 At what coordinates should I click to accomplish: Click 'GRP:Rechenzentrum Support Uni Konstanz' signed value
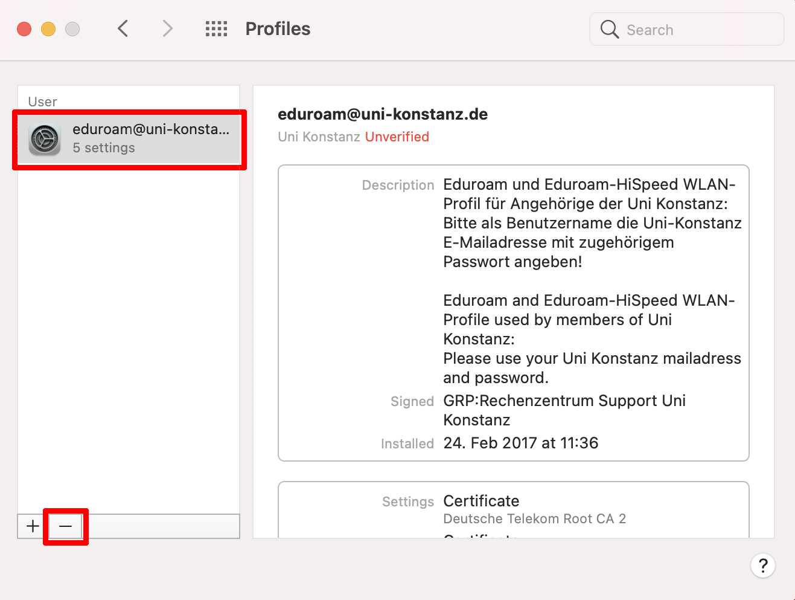tap(564, 410)
